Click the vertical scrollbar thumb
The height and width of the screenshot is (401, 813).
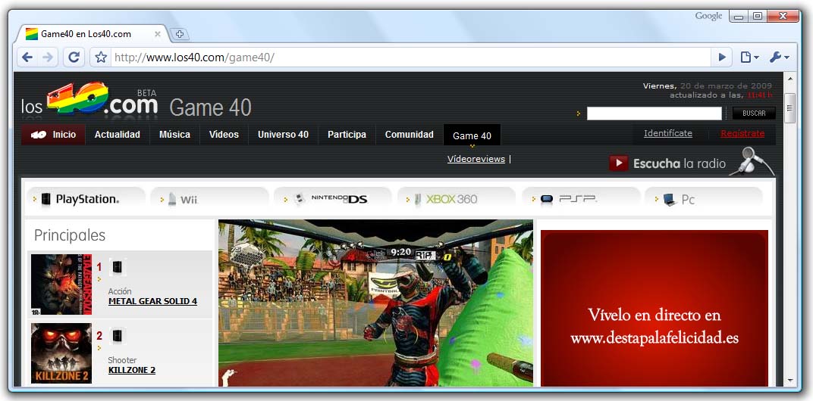point(790,108)
